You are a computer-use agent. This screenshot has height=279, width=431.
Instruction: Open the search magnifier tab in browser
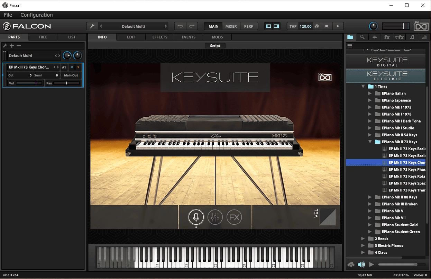tap(362, 37)
